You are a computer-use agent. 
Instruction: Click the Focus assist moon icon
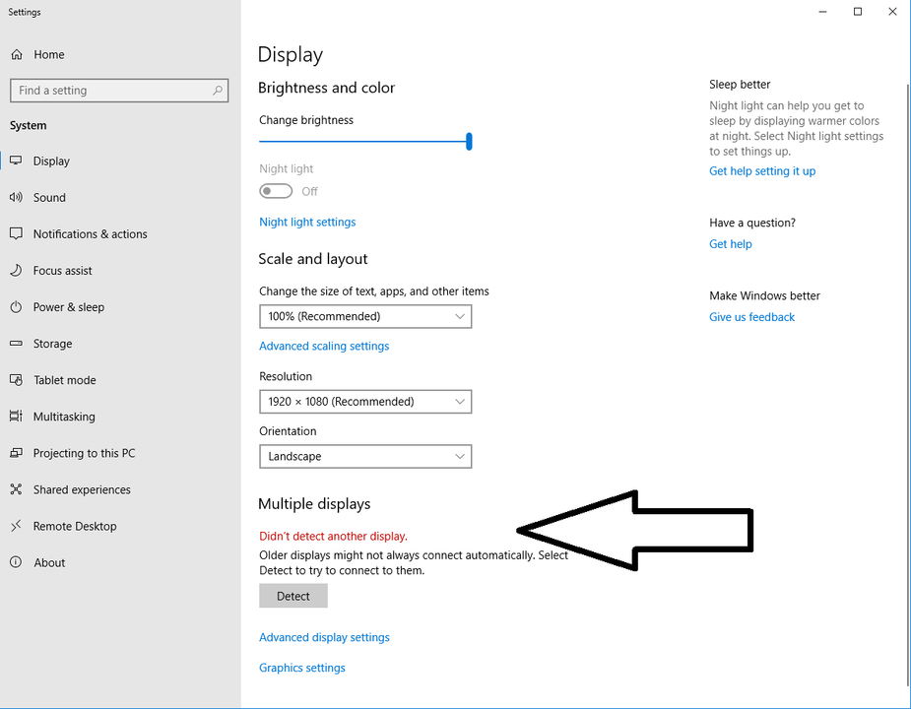click(x=16, y=271)
